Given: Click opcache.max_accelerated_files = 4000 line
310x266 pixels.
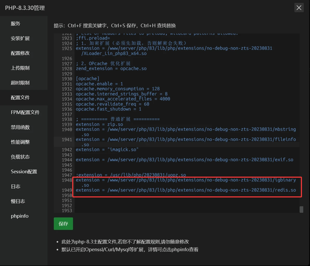Looking at the screenshot, I should [123, 99].
